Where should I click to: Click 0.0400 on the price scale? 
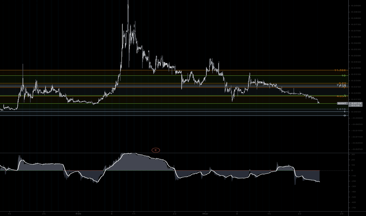(356, 68)
